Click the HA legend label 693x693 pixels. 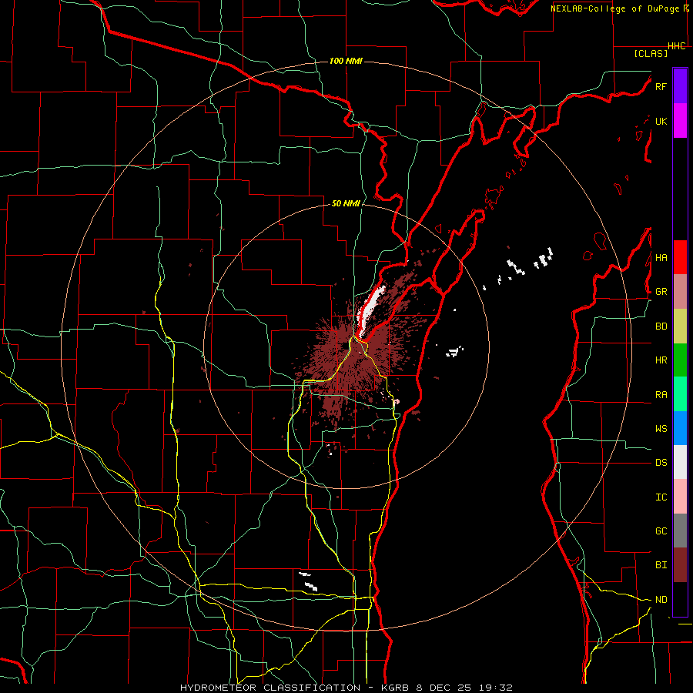pos(661,258)
